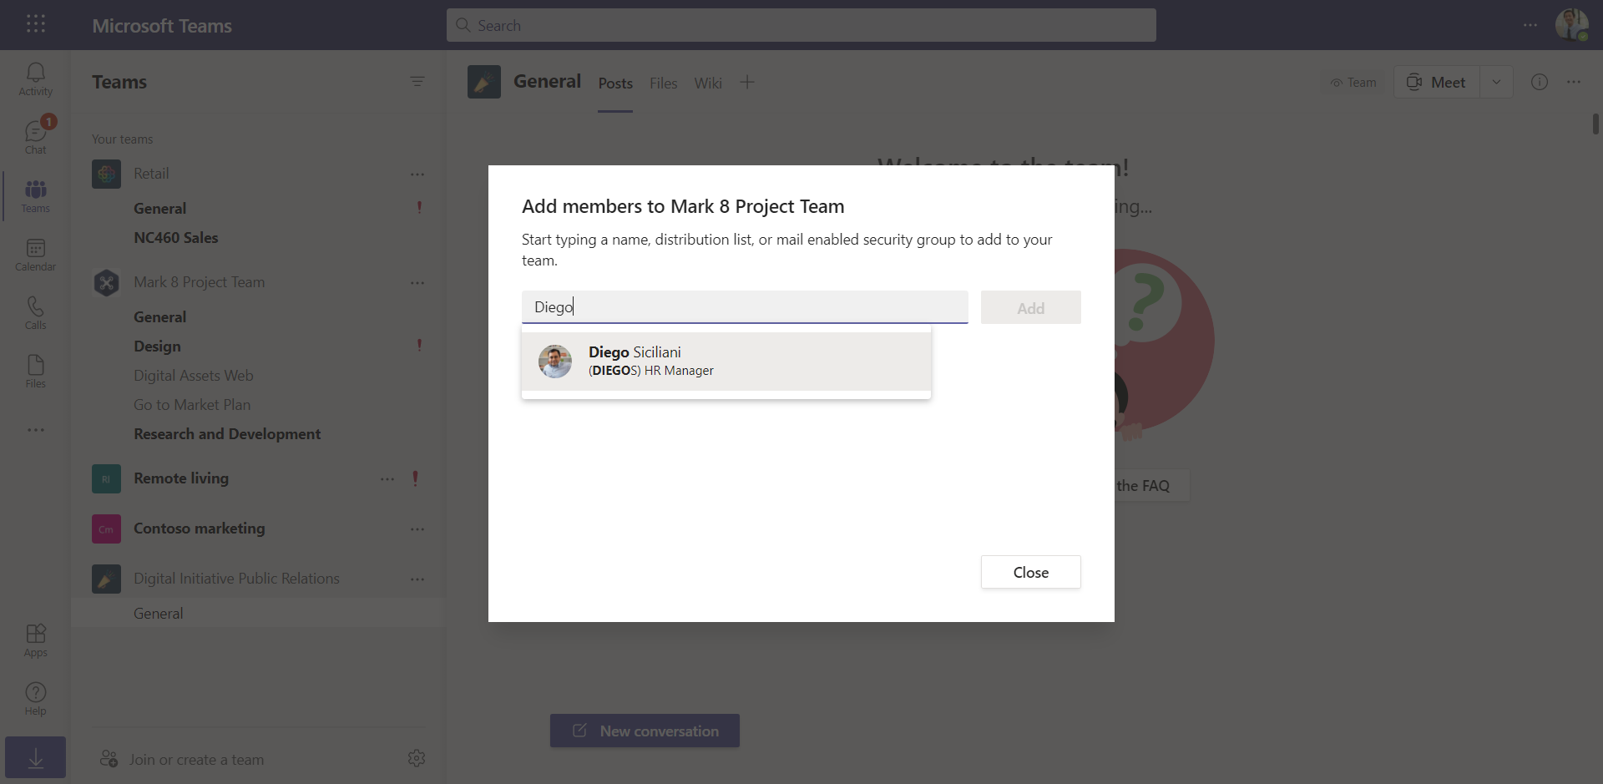Open Chat in the left rail
Viewport: 1603px width, 784px height.
coord(35,138)
